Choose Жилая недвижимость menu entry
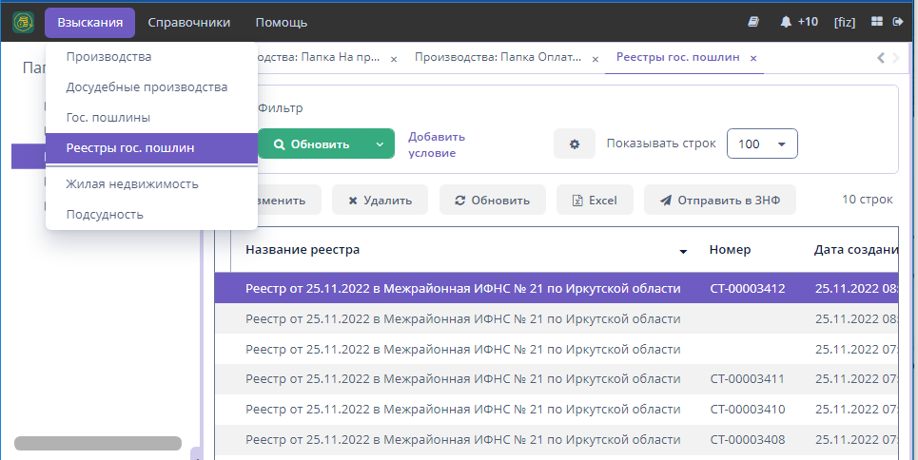 [132, 183]
